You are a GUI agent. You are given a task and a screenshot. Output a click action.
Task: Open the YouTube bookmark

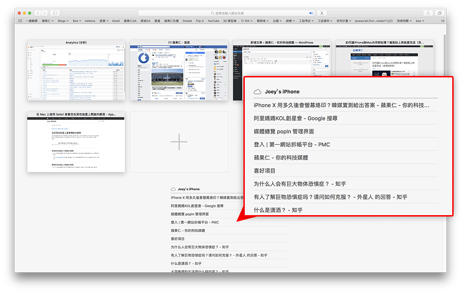coord(213,21)
